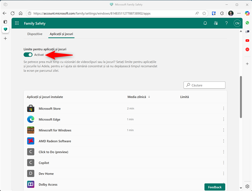Select Click to Do (preview) entry
Viewport: 252px width, 191px height.
[x=53, y=152]
